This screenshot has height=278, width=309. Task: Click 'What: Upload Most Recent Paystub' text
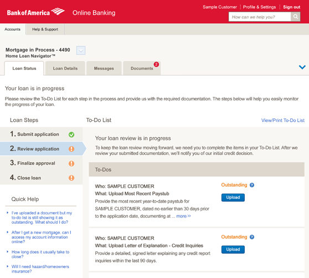pos(132,194)
